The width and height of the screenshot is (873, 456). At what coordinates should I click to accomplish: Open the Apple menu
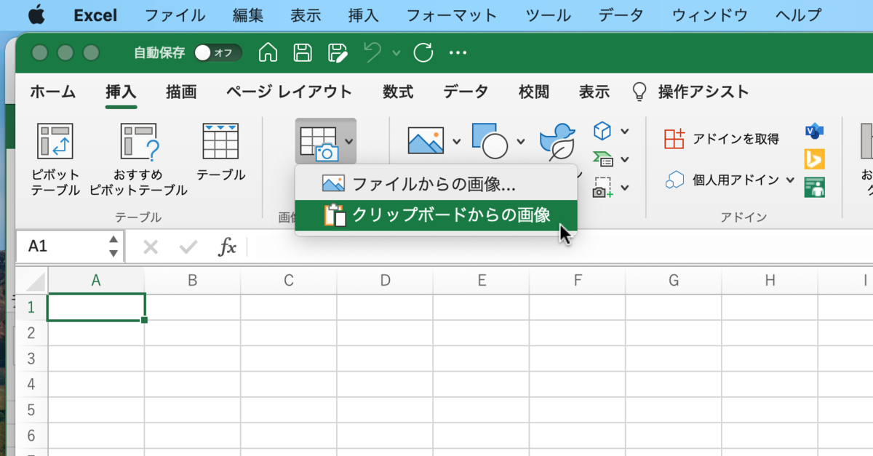click(36, 15)
